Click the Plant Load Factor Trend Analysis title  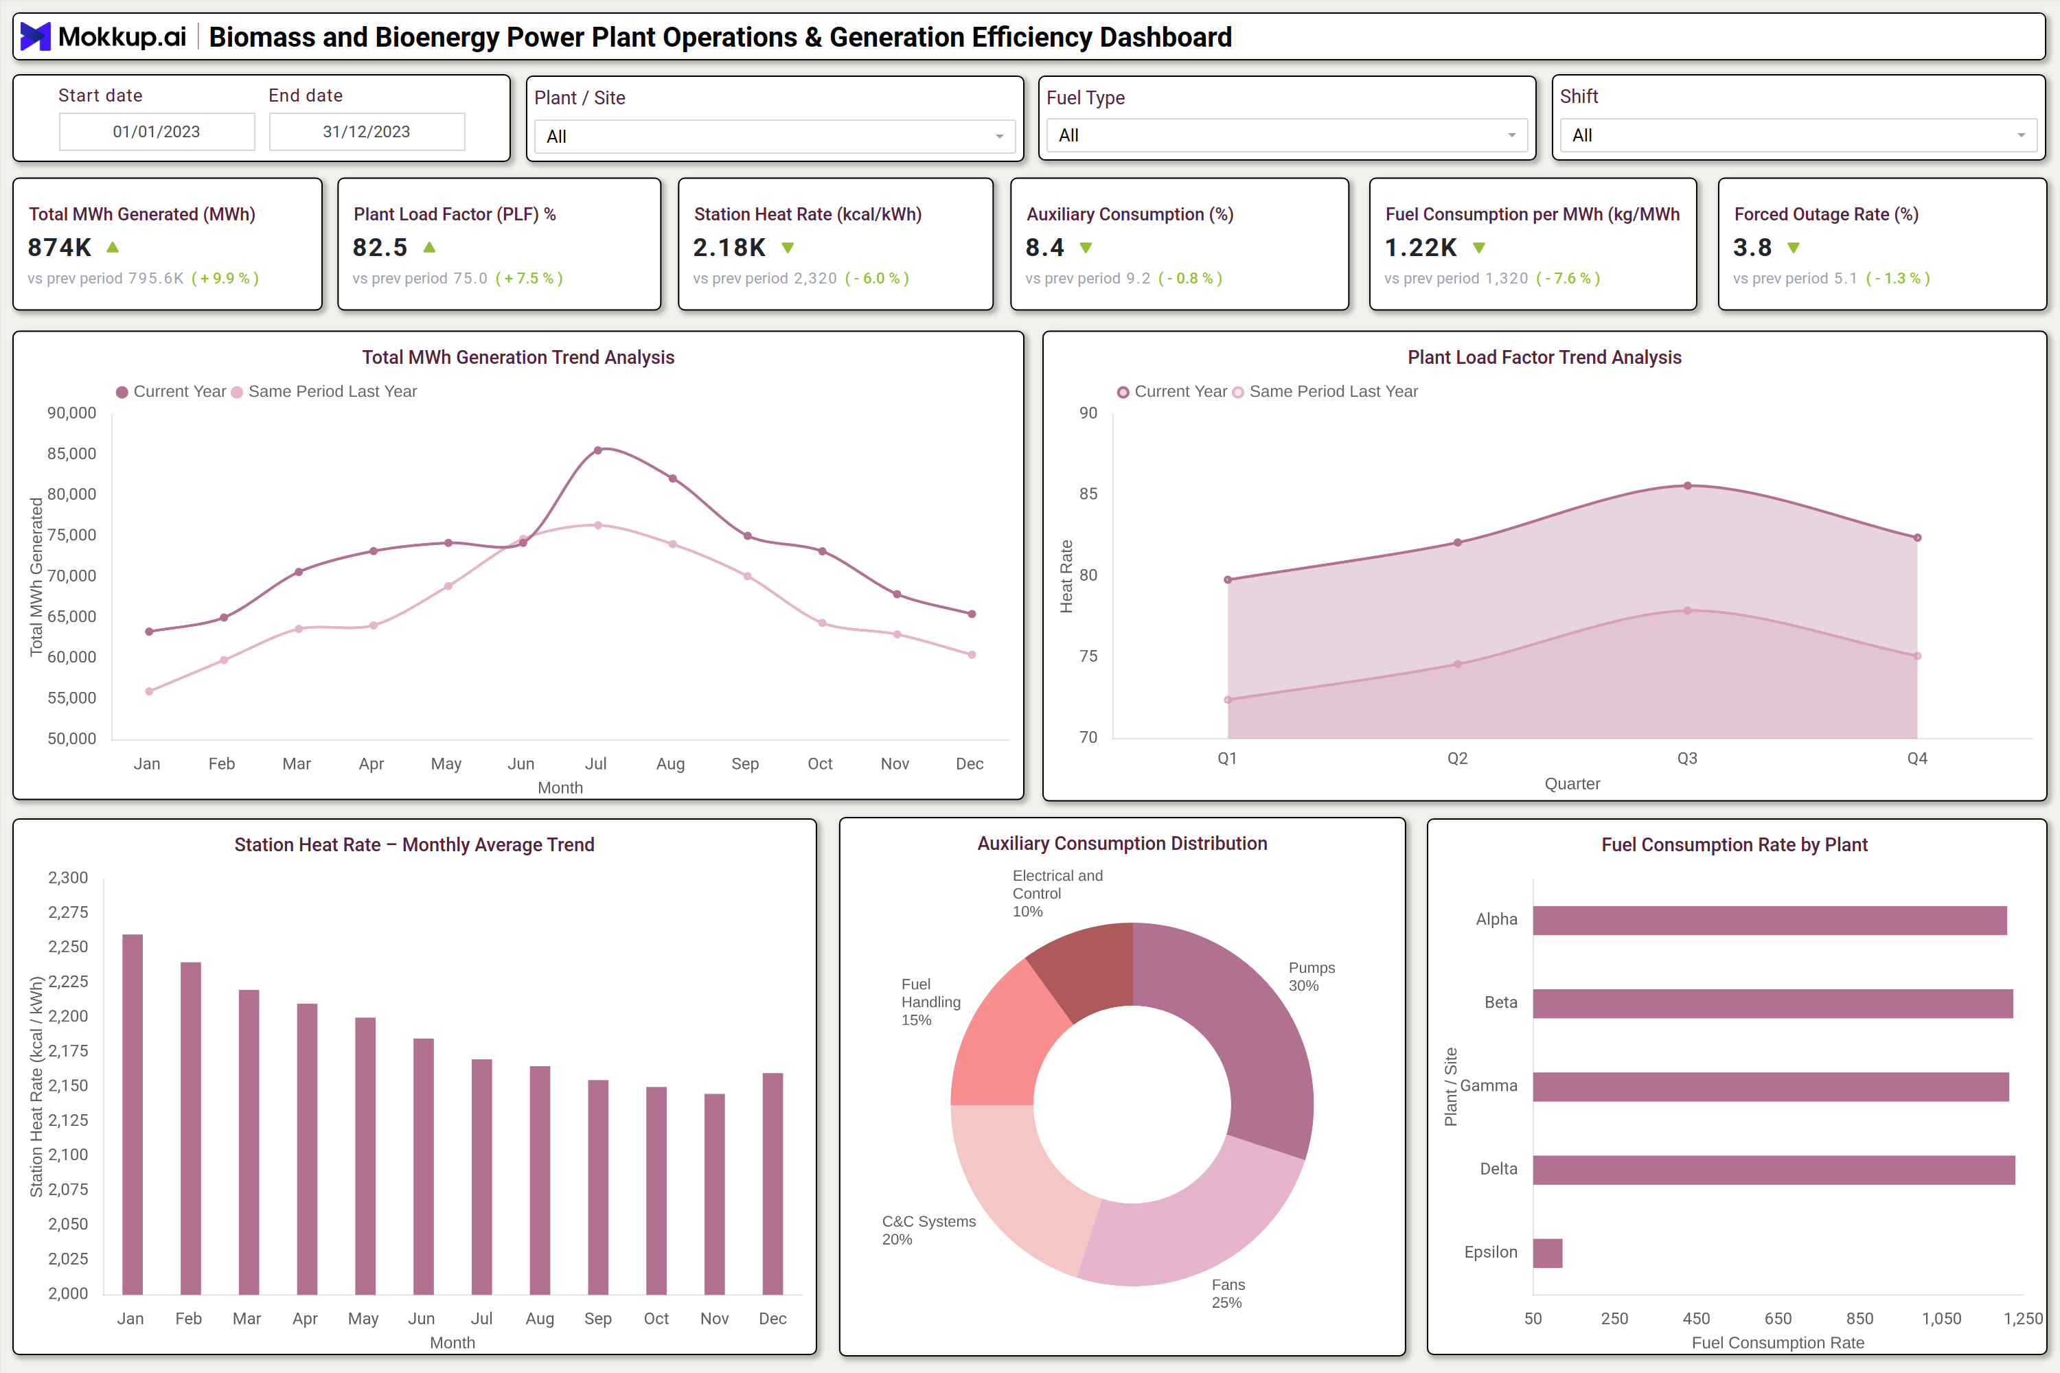tap(1544, 357)
